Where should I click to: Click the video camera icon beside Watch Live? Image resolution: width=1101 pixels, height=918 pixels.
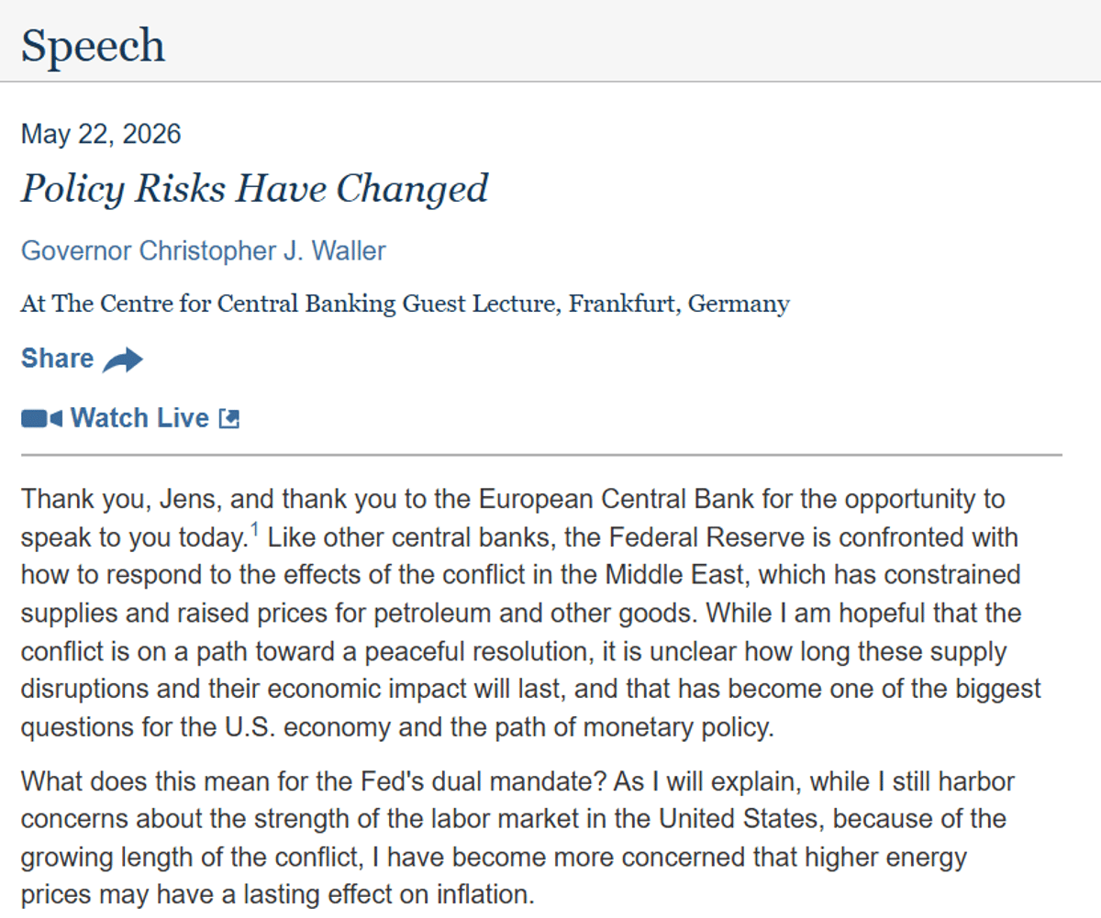tap(41, 419)
